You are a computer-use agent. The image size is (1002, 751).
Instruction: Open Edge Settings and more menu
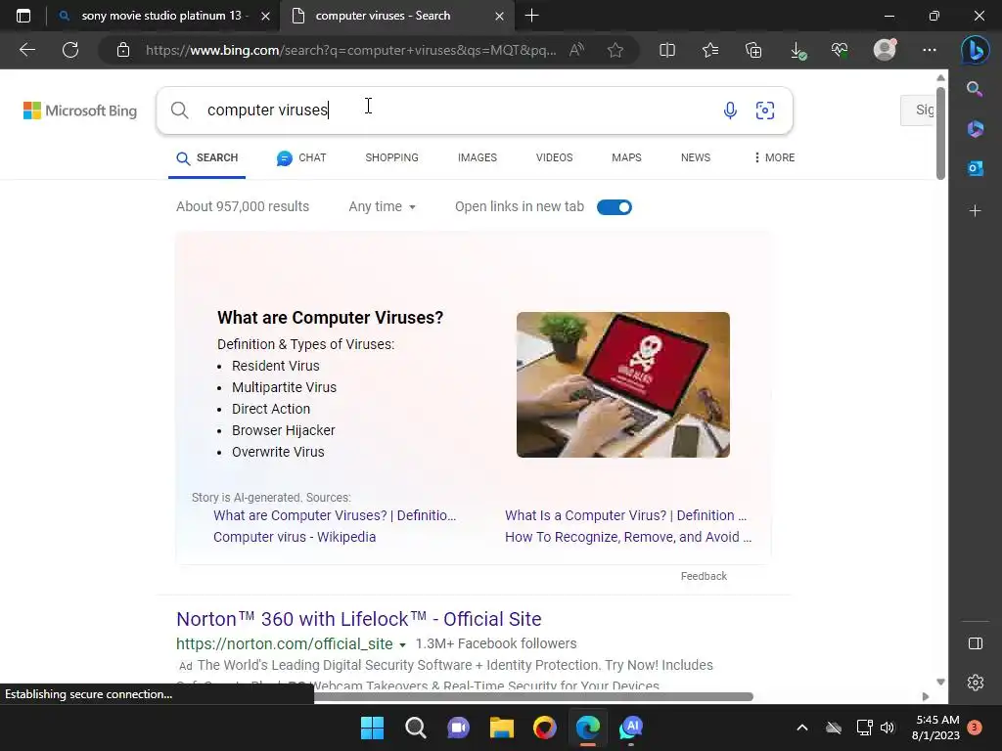coord(930,50)
